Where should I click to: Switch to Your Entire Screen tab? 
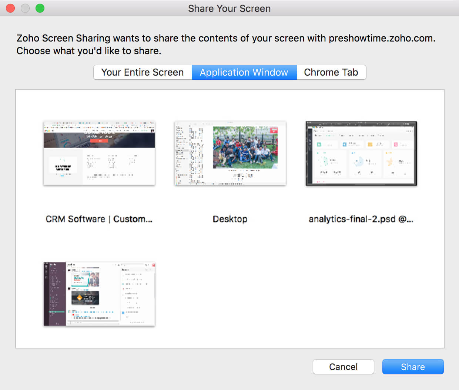click(143, 72)
